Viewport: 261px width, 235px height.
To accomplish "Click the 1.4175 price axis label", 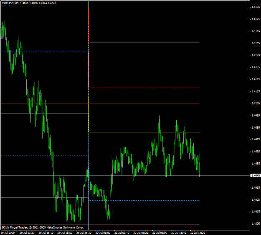I will pyautogui.click(x=256, y=19).
